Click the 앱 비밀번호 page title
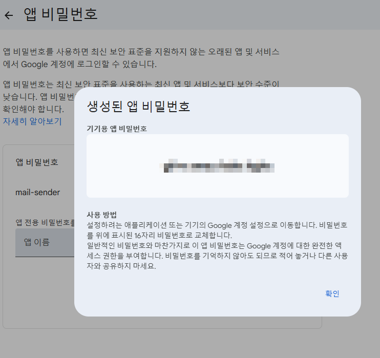 (60, 14)
